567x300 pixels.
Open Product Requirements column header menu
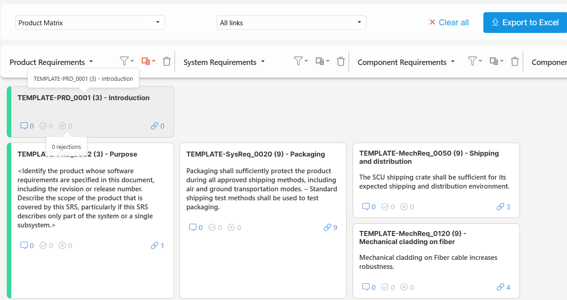pos(51,62)
